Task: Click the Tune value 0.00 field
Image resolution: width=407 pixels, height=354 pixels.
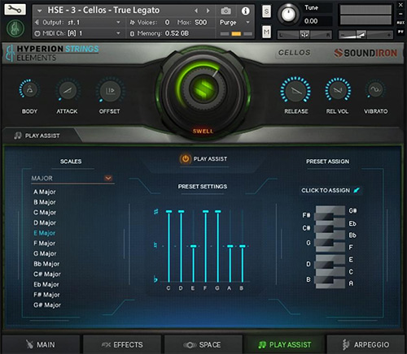Action: click(x=311, y=21)
